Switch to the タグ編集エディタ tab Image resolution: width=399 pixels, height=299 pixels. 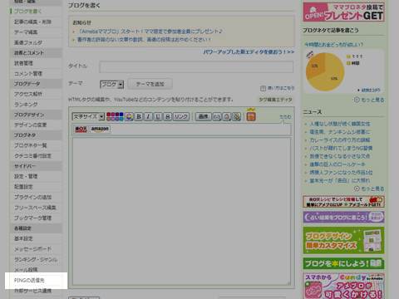click(x=275, y=100)
